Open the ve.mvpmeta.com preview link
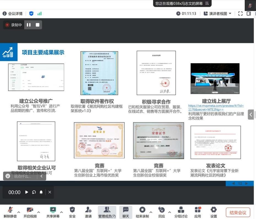The image size is (256, 219). coord(216,108)
